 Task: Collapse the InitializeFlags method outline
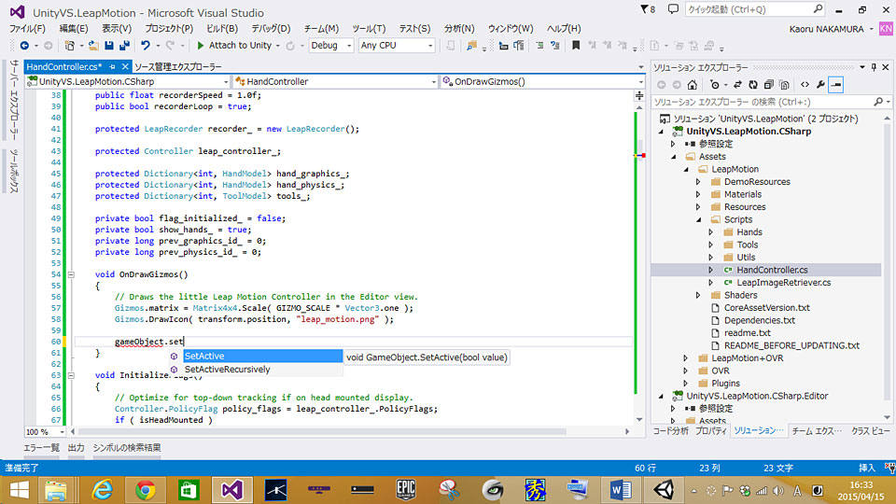pos(71,375)
